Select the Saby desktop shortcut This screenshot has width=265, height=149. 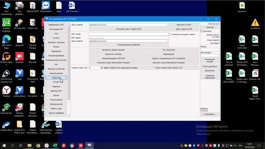(x=19, y=74)
